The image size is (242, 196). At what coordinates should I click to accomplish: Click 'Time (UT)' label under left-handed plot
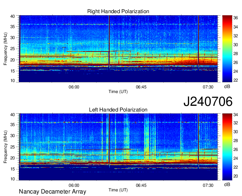pos(118,190)
